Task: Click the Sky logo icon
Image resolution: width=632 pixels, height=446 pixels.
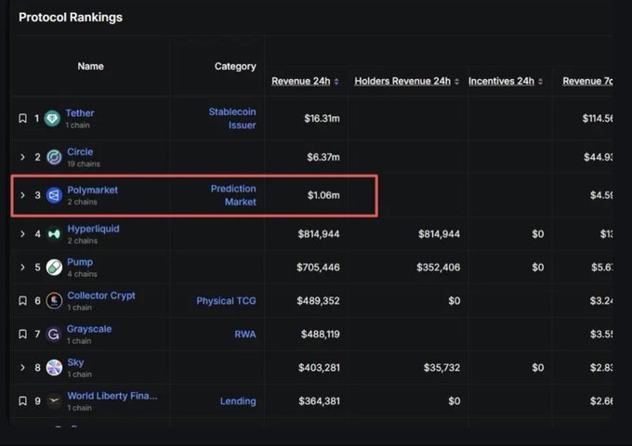Action: [54, 368]
